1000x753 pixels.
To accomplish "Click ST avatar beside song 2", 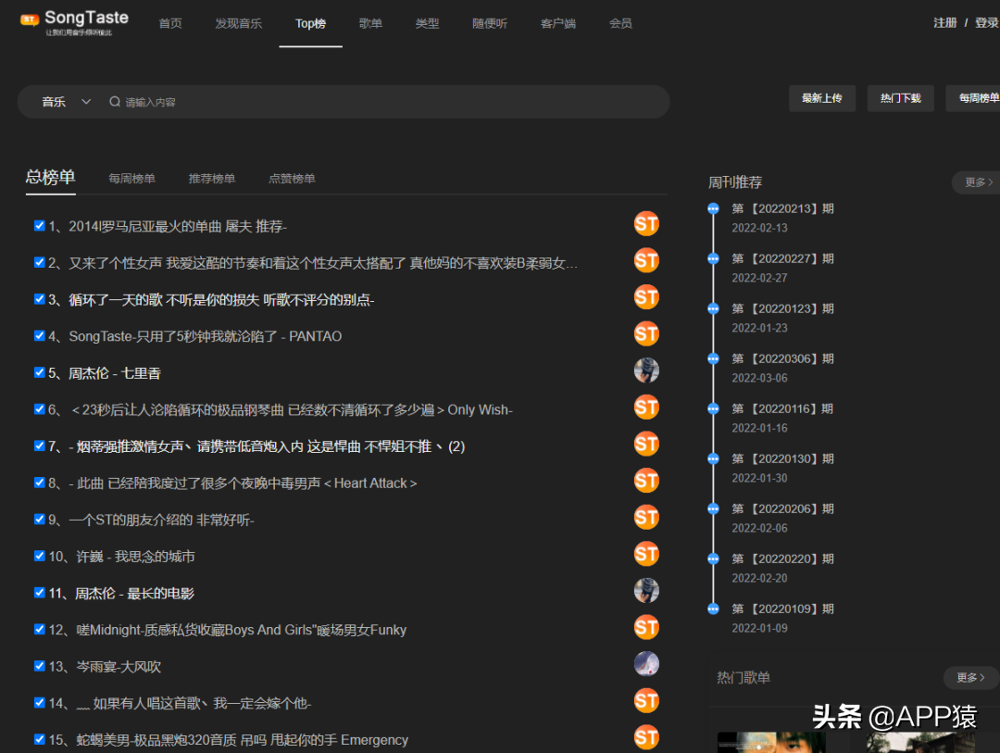I will (x=646, y=260).
